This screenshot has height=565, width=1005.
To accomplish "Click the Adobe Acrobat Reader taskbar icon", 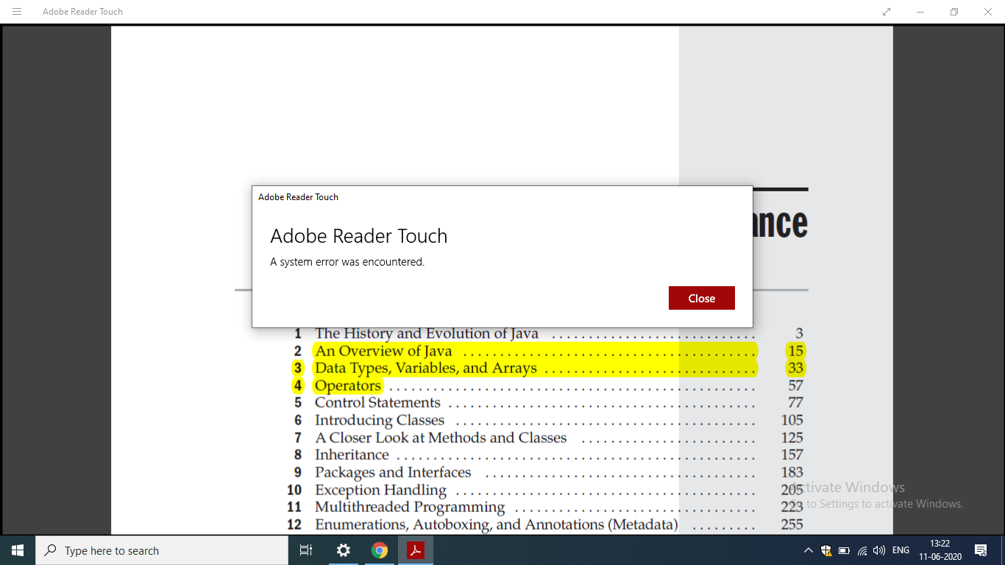I will point(416,550).
